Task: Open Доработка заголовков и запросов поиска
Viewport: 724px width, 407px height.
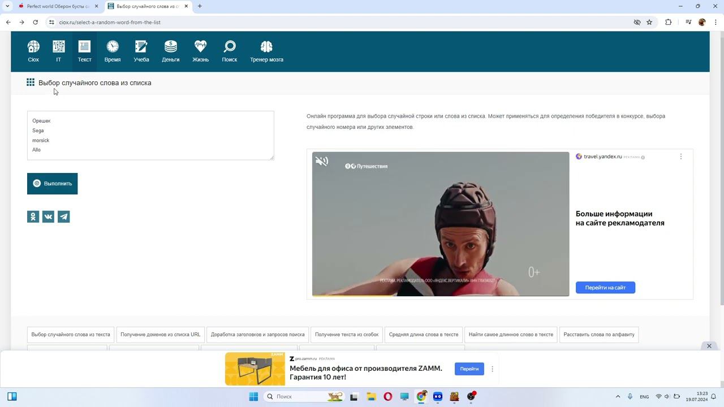Action: coord(257,335)
